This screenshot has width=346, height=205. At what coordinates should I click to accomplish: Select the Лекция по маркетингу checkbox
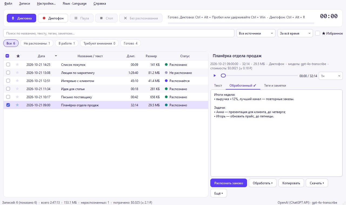[x=8, y=73]
